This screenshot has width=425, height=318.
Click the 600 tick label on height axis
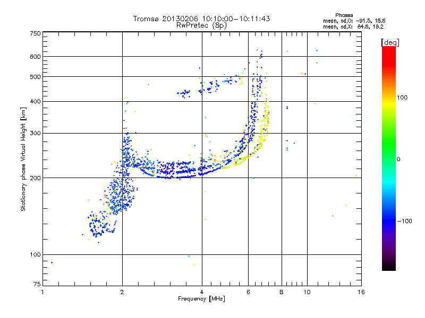tap(35, 57)
